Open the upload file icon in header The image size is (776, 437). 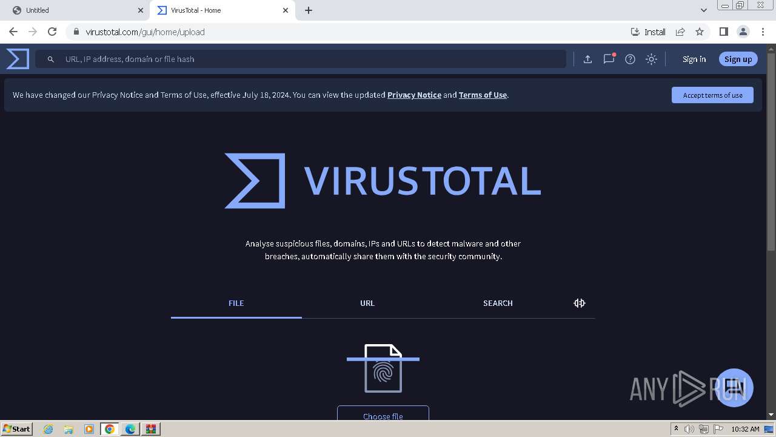click(587, 59)
